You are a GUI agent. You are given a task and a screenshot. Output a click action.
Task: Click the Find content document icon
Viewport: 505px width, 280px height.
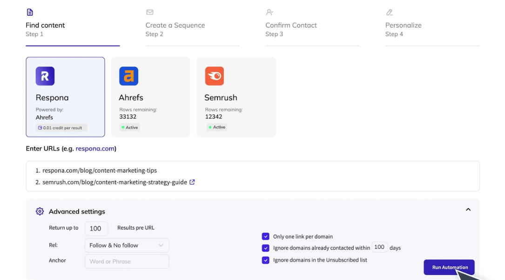pyautogui.click(x=30, y=12)
